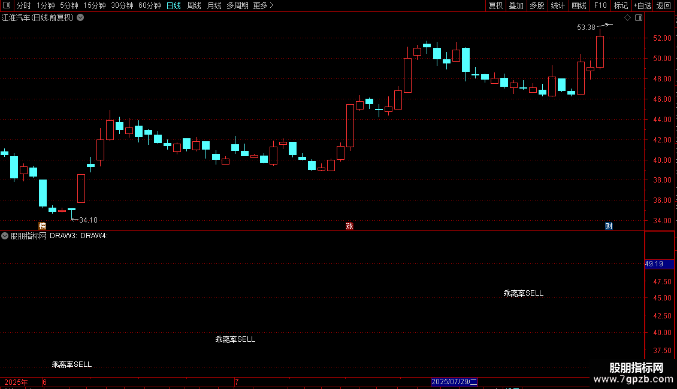Click the 涨 event marker
This screenshot has height=389, width=677.
tap(349, 226)
